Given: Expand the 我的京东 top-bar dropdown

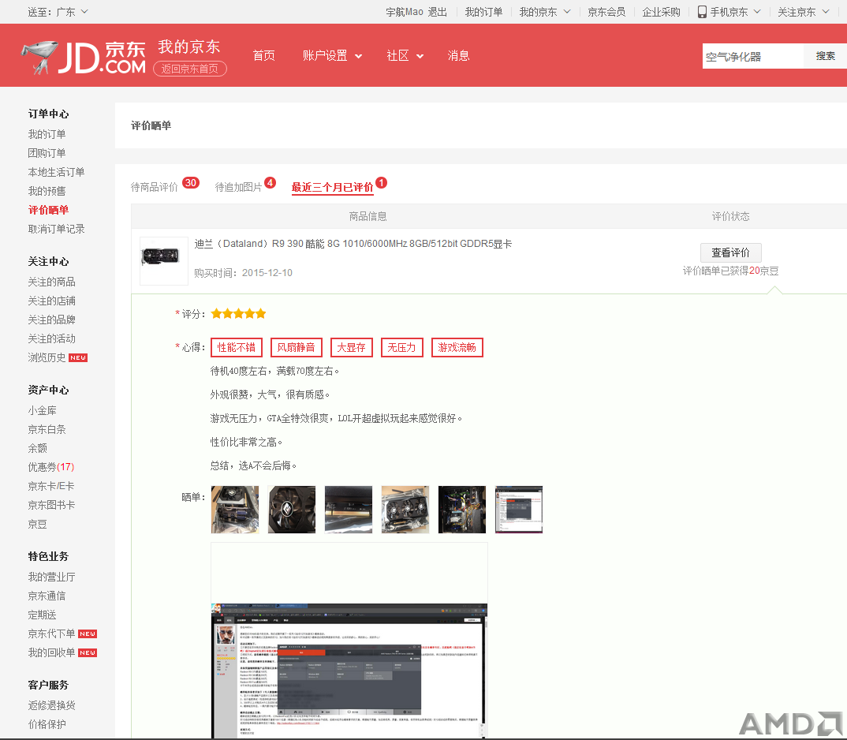Looking at the screenshot, I should [x=544, y=12].
